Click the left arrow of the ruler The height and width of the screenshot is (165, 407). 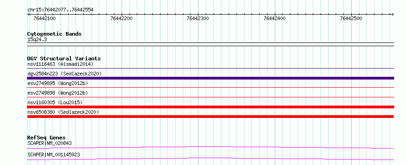coord(28,14)
